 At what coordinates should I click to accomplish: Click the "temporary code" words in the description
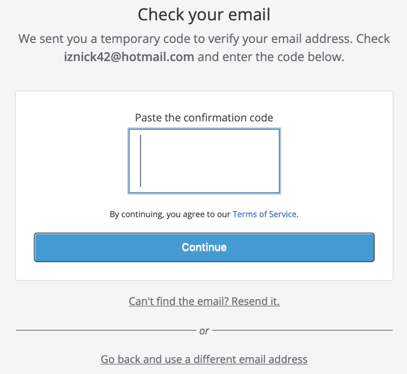(x=135, y=39)
